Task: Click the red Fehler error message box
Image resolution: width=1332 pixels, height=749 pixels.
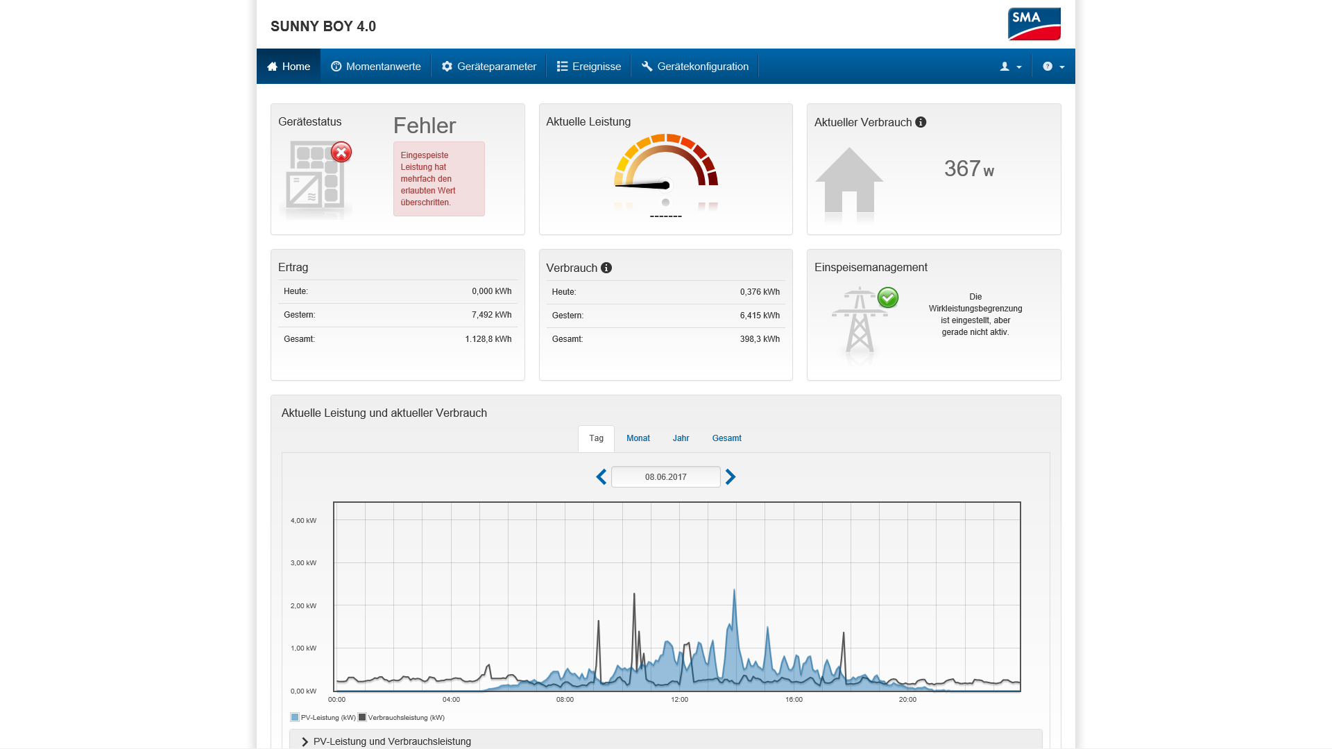Action: tap(438, 179)
